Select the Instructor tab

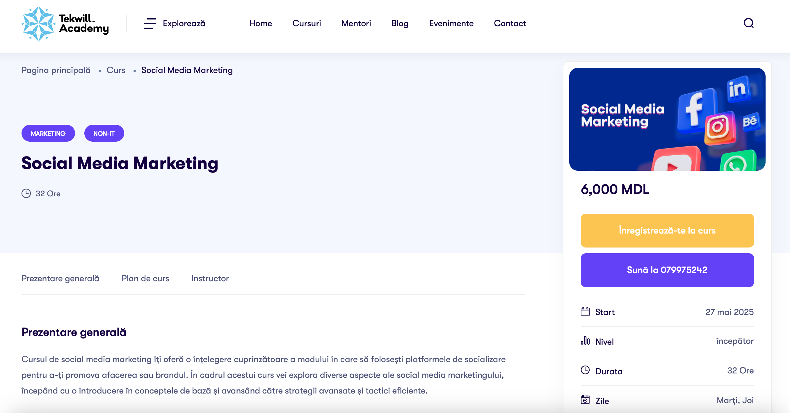(x=210, y=278)
